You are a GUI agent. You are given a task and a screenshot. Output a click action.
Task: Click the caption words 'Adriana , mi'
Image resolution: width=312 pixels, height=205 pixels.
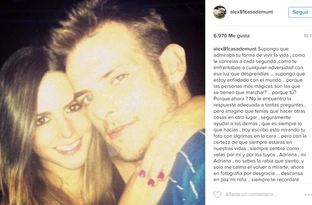[x=293, y=155]
